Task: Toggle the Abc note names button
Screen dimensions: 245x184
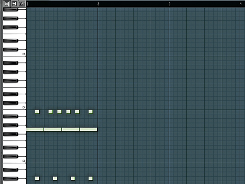Action: pos(22,4)
